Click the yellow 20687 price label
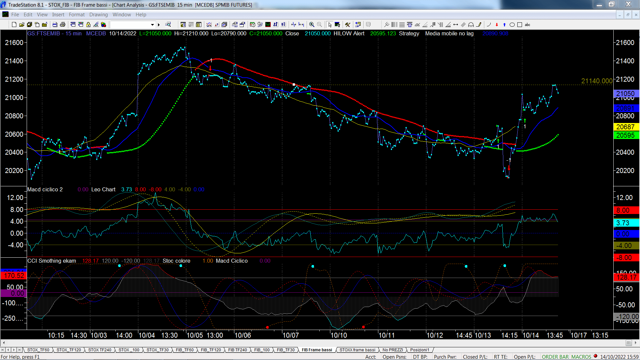 click(626, 127)
